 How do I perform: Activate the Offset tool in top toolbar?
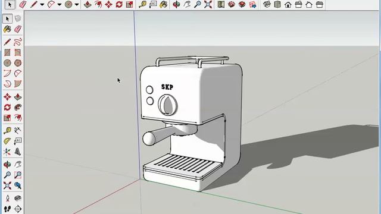click(98, 4)
